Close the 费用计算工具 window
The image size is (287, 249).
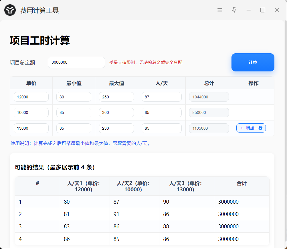(x=277, y=10)
